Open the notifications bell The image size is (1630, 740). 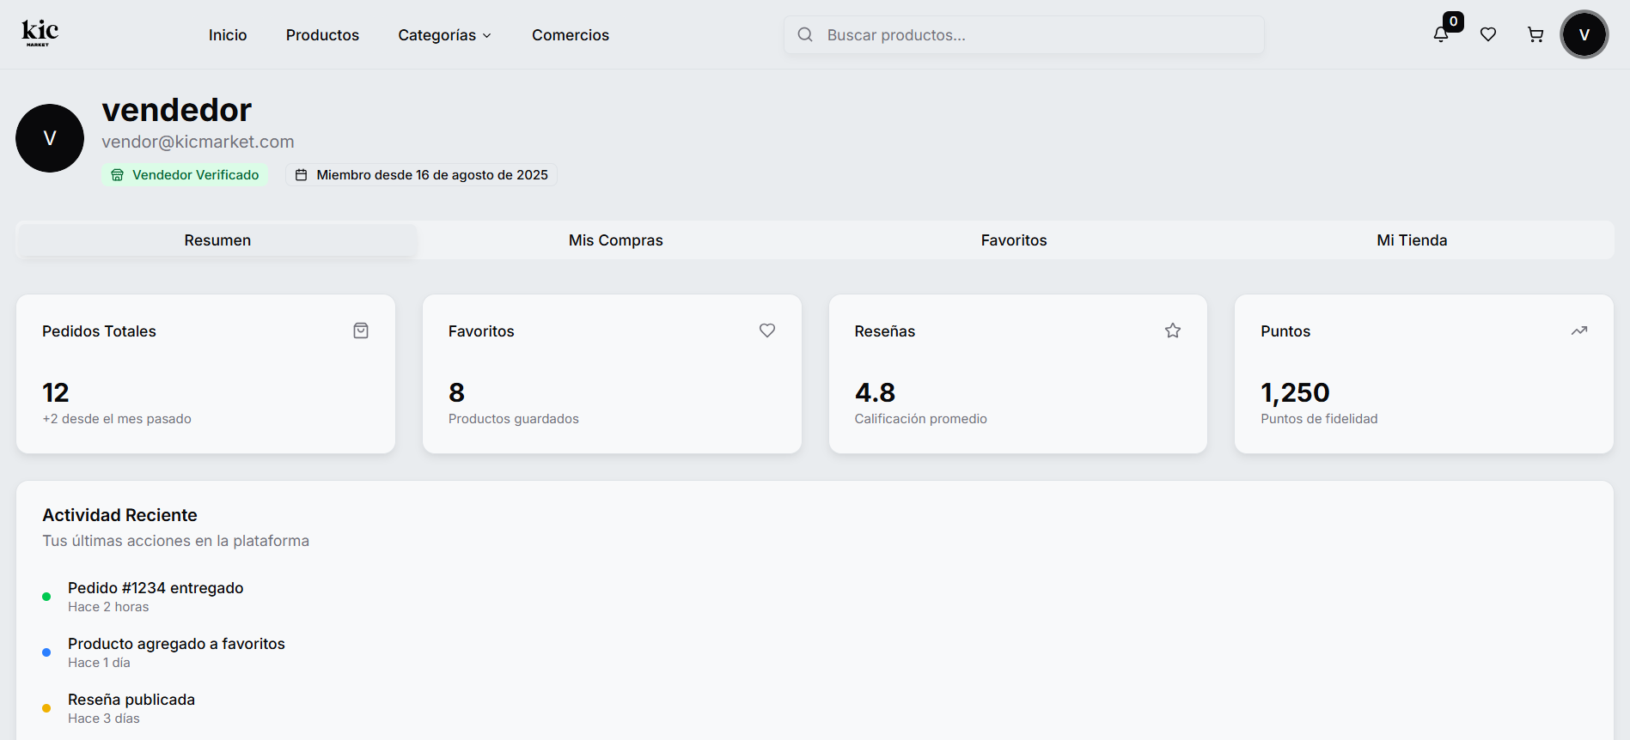coord(1441,34)
